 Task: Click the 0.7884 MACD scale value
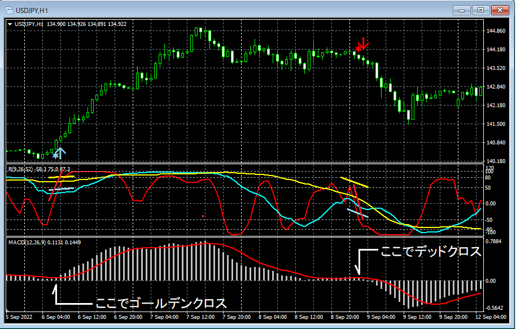click(493, 242)
